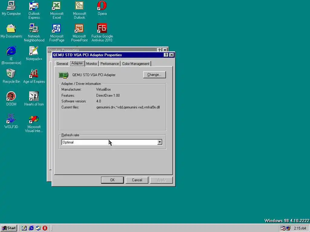Switch to the Monitor tab
The width and height of the screenshot is (310, 232).
click(x=91, y=64)
